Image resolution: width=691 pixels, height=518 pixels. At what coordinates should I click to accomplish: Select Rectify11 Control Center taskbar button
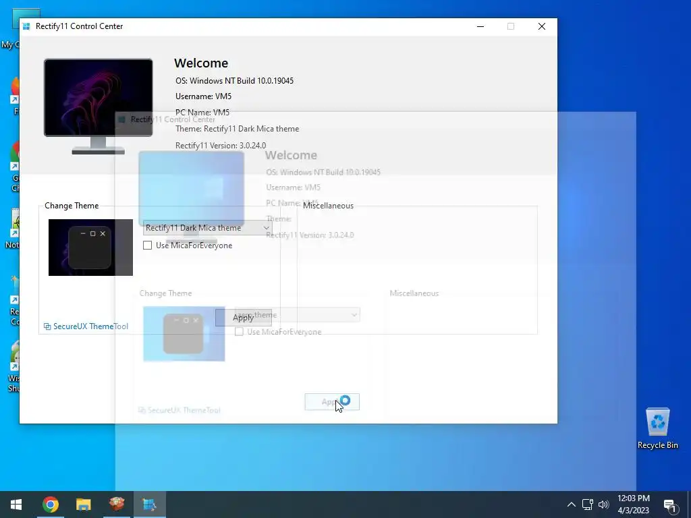149,505
